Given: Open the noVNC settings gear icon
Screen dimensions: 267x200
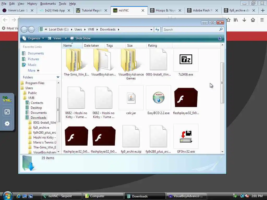Looking at the screenshot, I should (x=7, y=123).
